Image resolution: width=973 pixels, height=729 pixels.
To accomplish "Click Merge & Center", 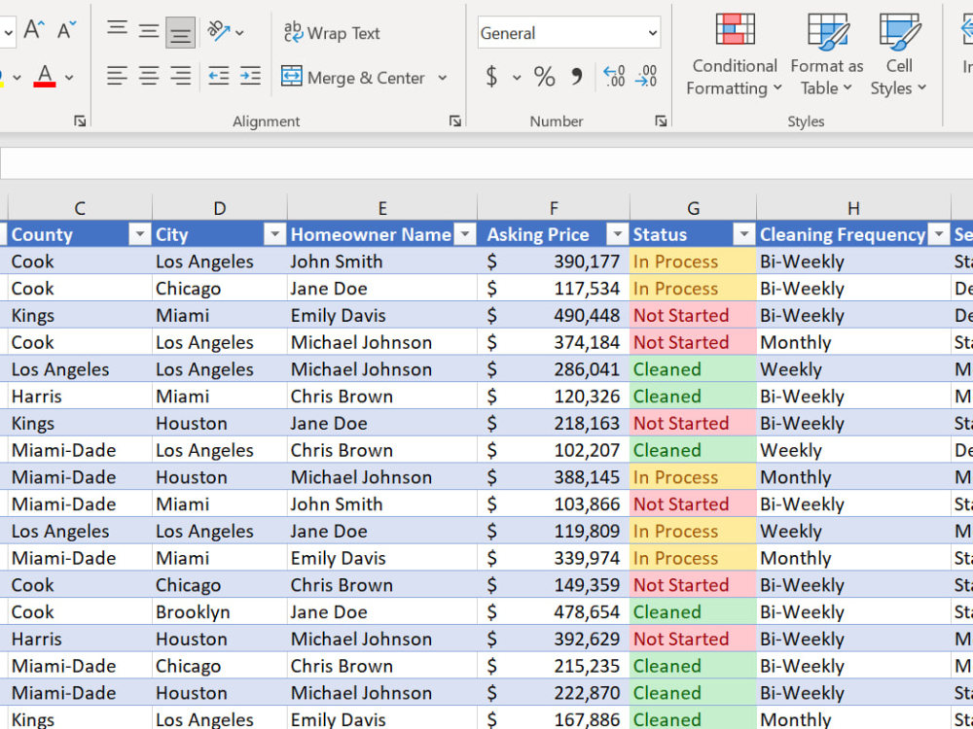I will (353, 78).
